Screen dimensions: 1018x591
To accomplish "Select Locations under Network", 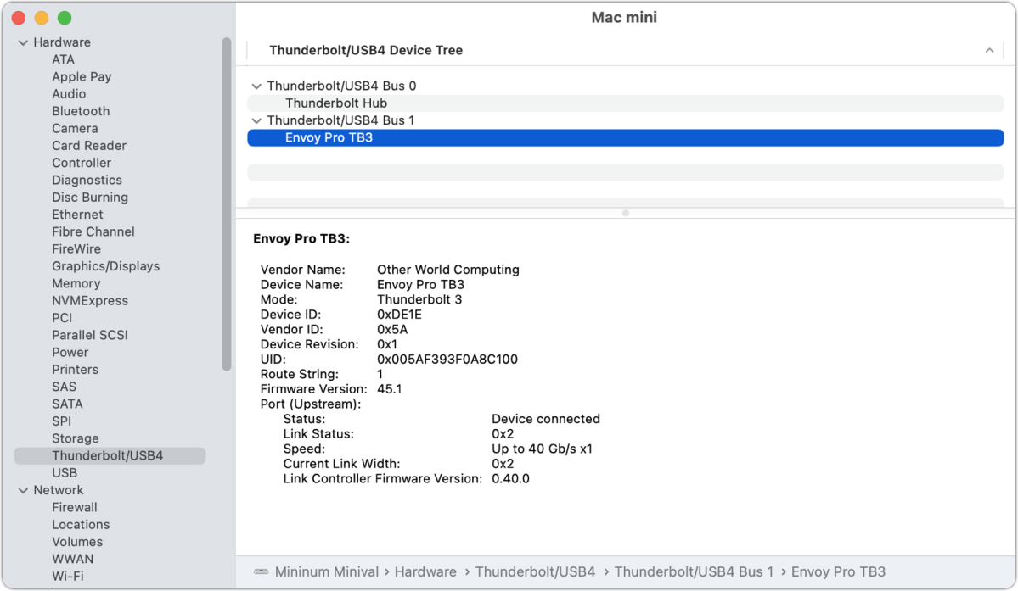I will coord(81,524).
